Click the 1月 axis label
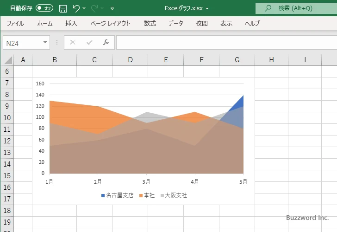 coord(49,182)
